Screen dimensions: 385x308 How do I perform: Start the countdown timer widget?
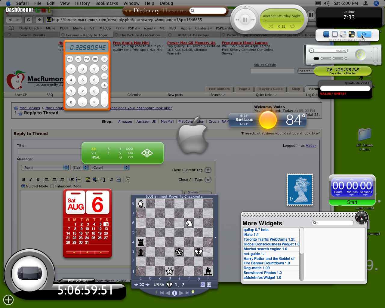click(x=352, y=202)
